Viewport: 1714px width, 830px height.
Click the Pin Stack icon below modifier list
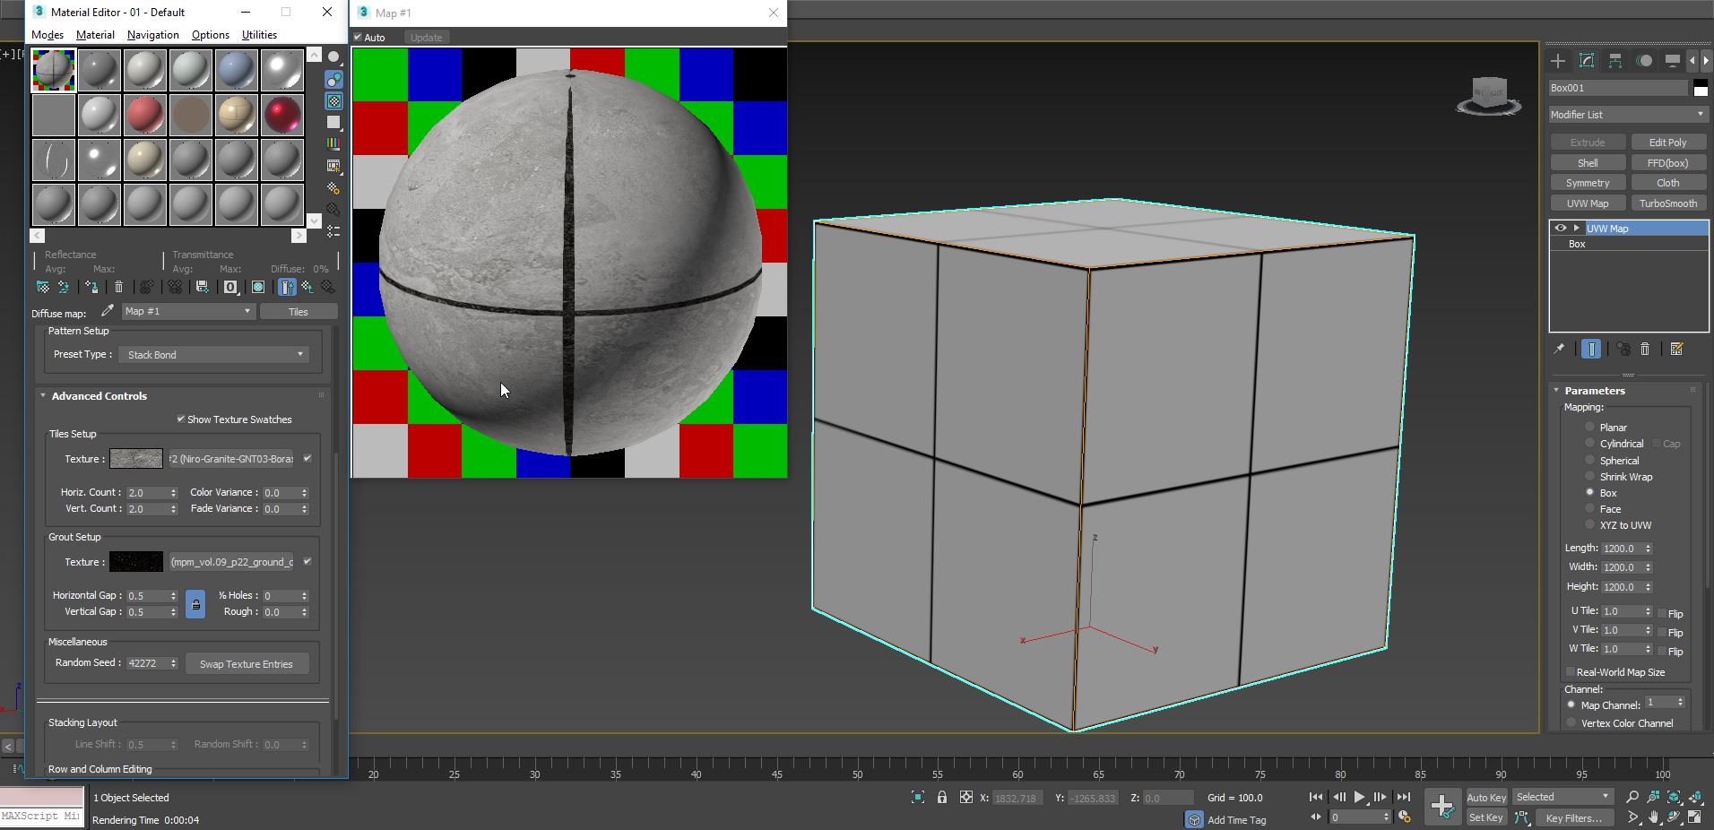[x=1561, y=350]
